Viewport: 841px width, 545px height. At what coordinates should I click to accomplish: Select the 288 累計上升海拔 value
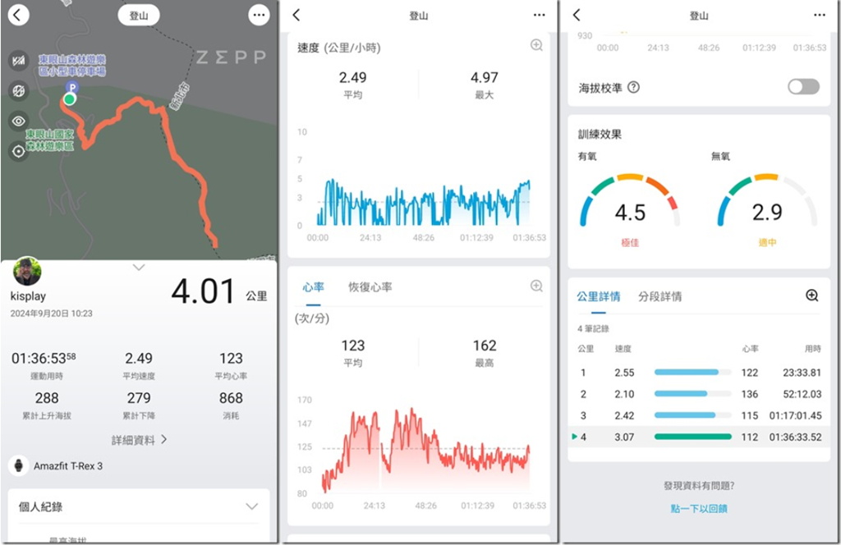47,398
